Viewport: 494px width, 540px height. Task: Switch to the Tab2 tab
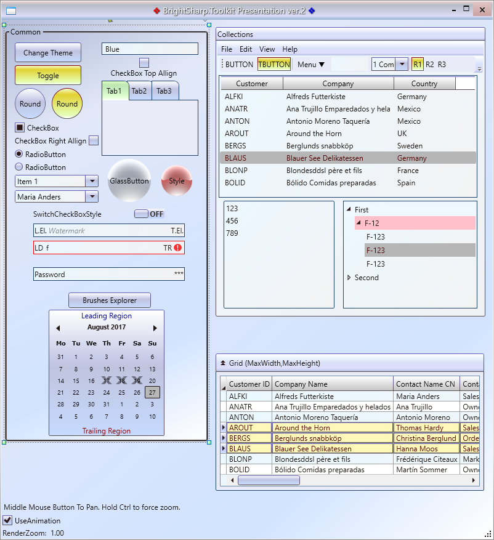click(x=139, y=91)
